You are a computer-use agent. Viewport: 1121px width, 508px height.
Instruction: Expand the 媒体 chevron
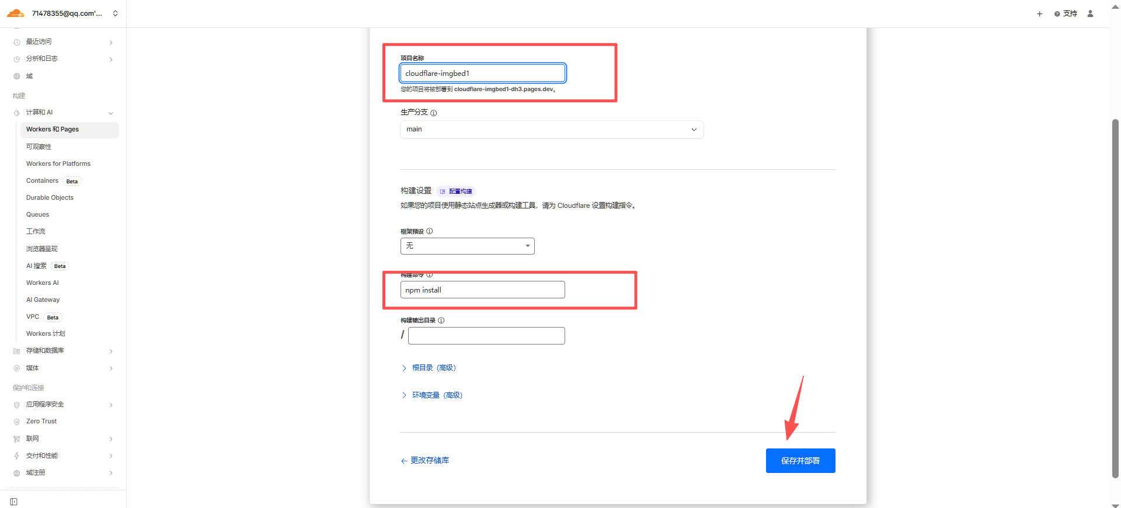[111, 368]
